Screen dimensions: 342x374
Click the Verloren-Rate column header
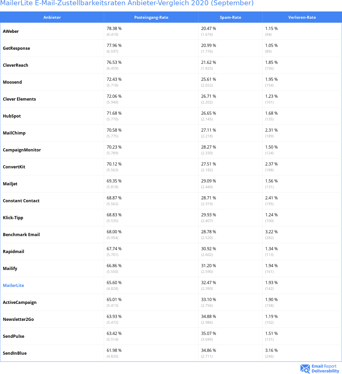pyautogui.click(x=302, y=17)
